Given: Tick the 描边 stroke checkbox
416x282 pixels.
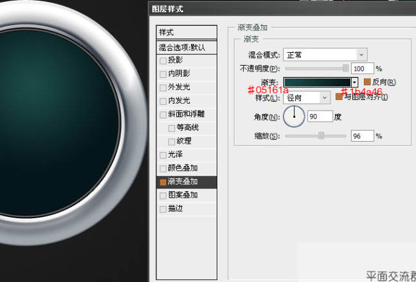Looking at the screenshot, I should pyautogui.click(x=163, y=209).
